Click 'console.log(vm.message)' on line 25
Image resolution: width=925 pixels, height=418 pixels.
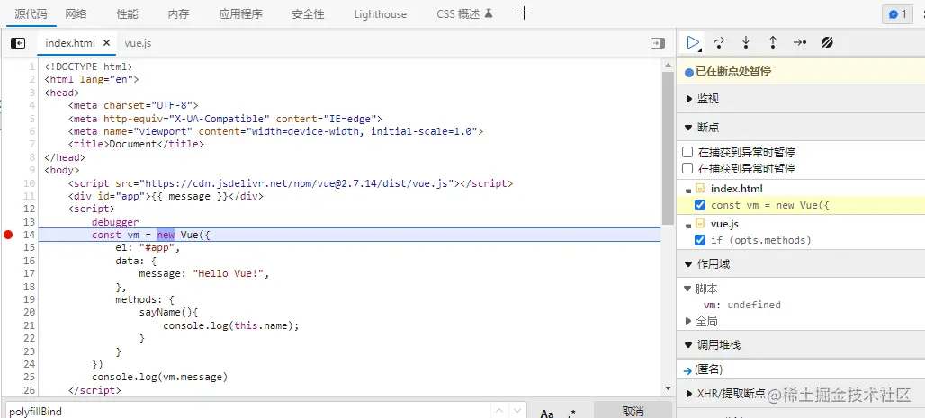point(160,377)
